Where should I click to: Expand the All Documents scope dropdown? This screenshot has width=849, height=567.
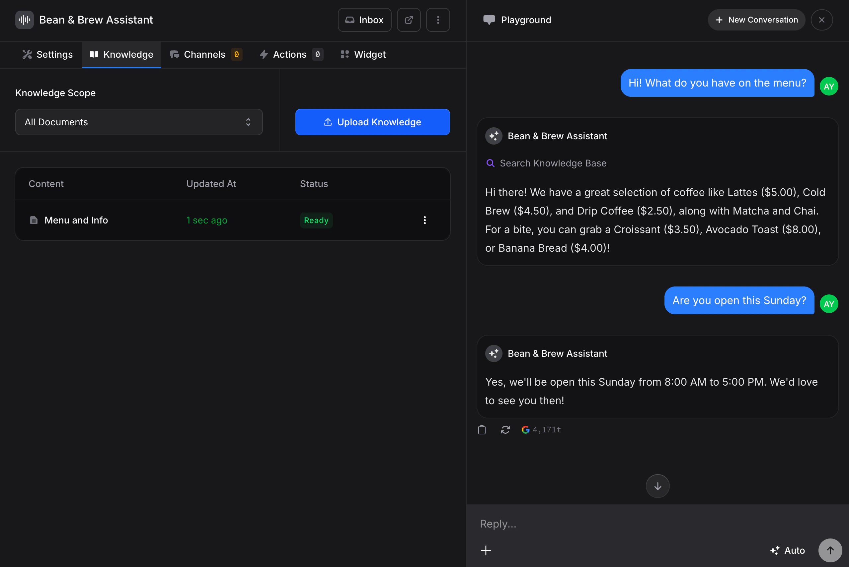coord(139,122)
